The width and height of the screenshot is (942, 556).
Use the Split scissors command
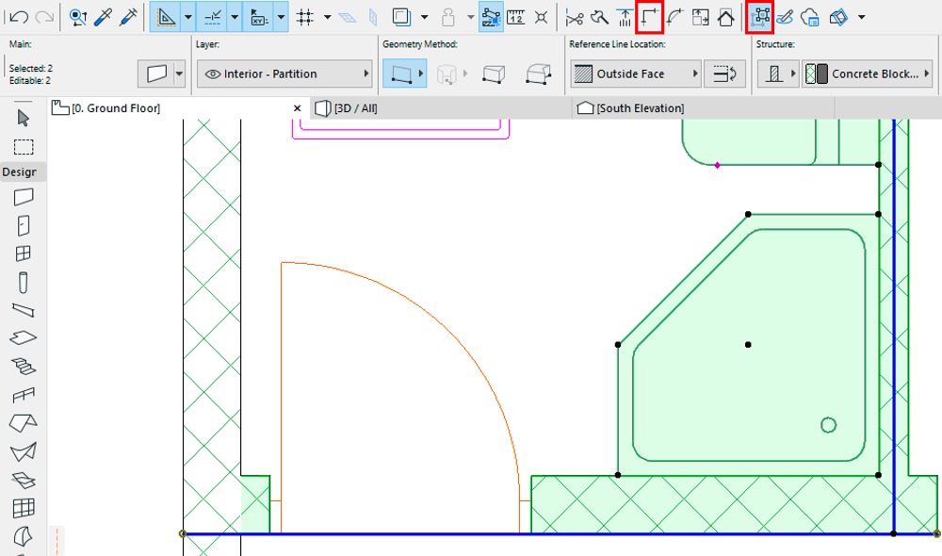[575, 17]
